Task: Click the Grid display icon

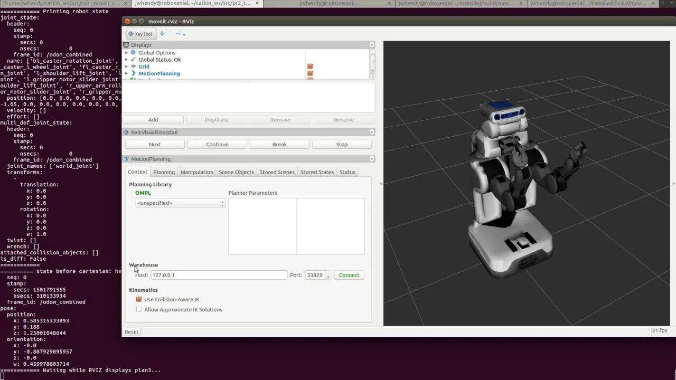Action: [x=134, y=66]
